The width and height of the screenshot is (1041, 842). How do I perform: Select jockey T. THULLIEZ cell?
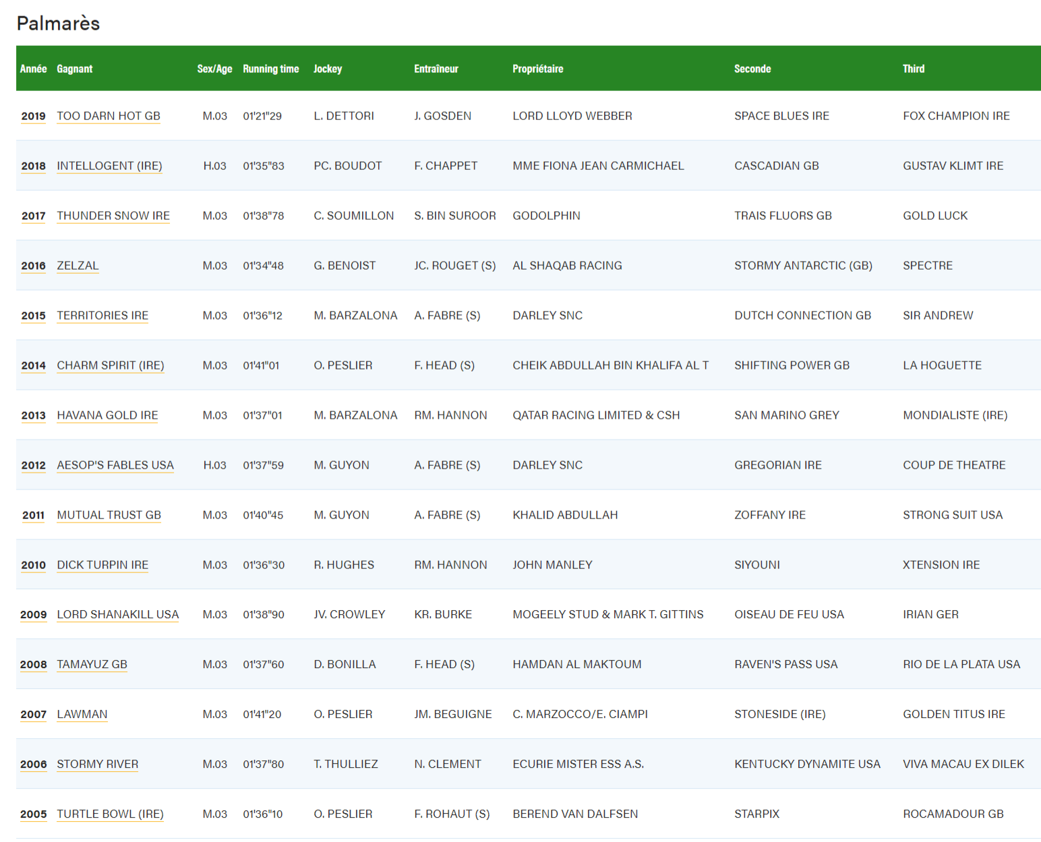tap(346, 764)
